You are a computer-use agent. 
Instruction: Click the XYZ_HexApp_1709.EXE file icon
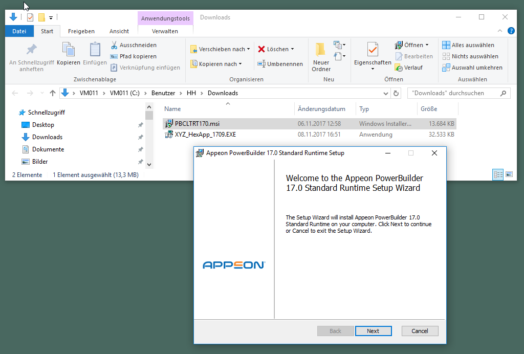(169, 135)
